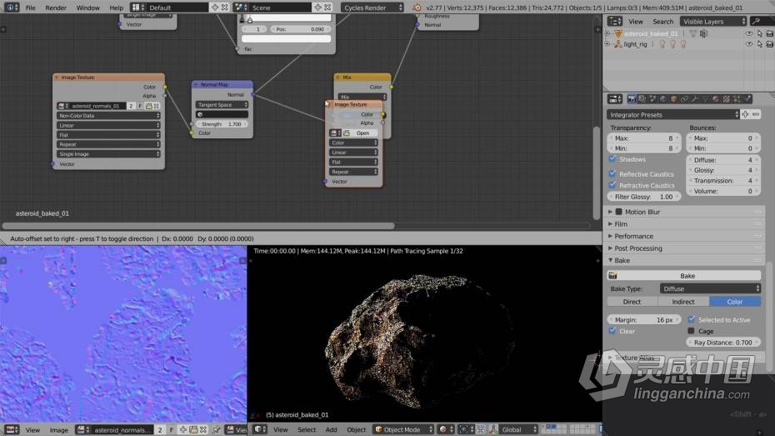
Task: Open the Help menu
Action: tap(116, 8)
